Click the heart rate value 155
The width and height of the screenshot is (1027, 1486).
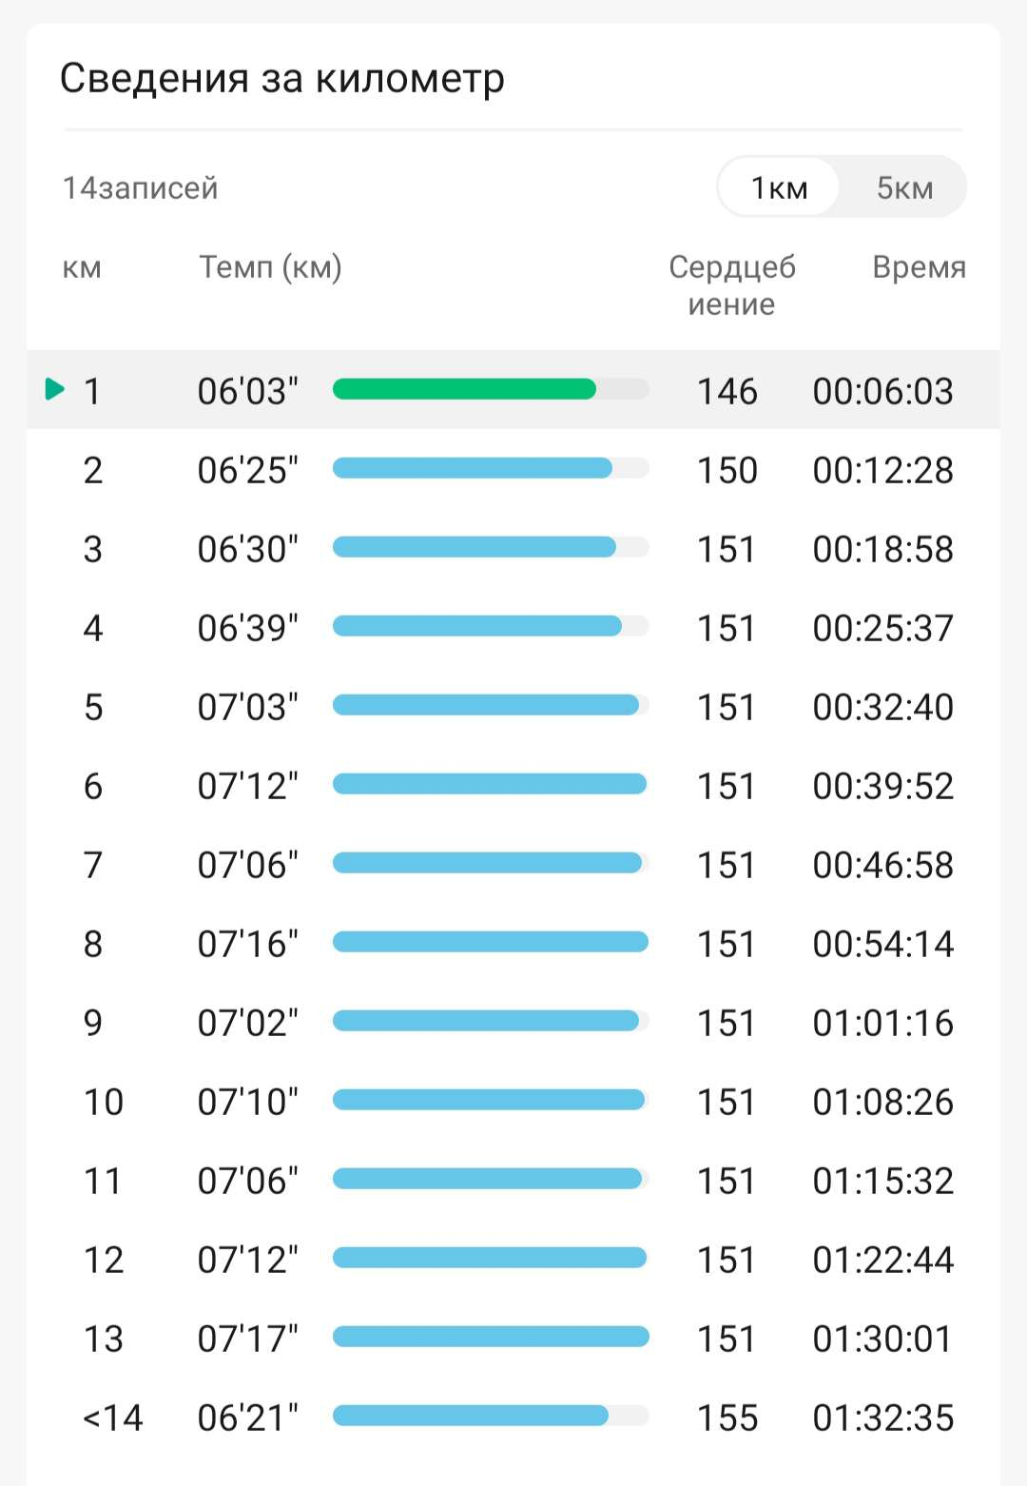[x=727, y=1418]
